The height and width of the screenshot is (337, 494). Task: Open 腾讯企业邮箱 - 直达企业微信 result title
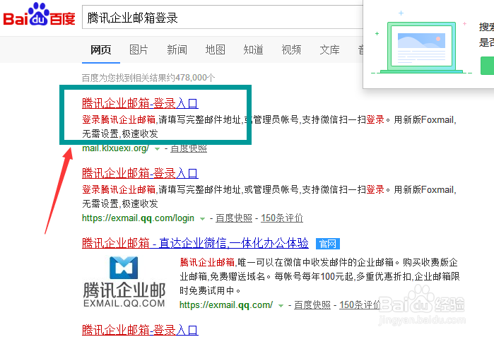pos(195,243)
